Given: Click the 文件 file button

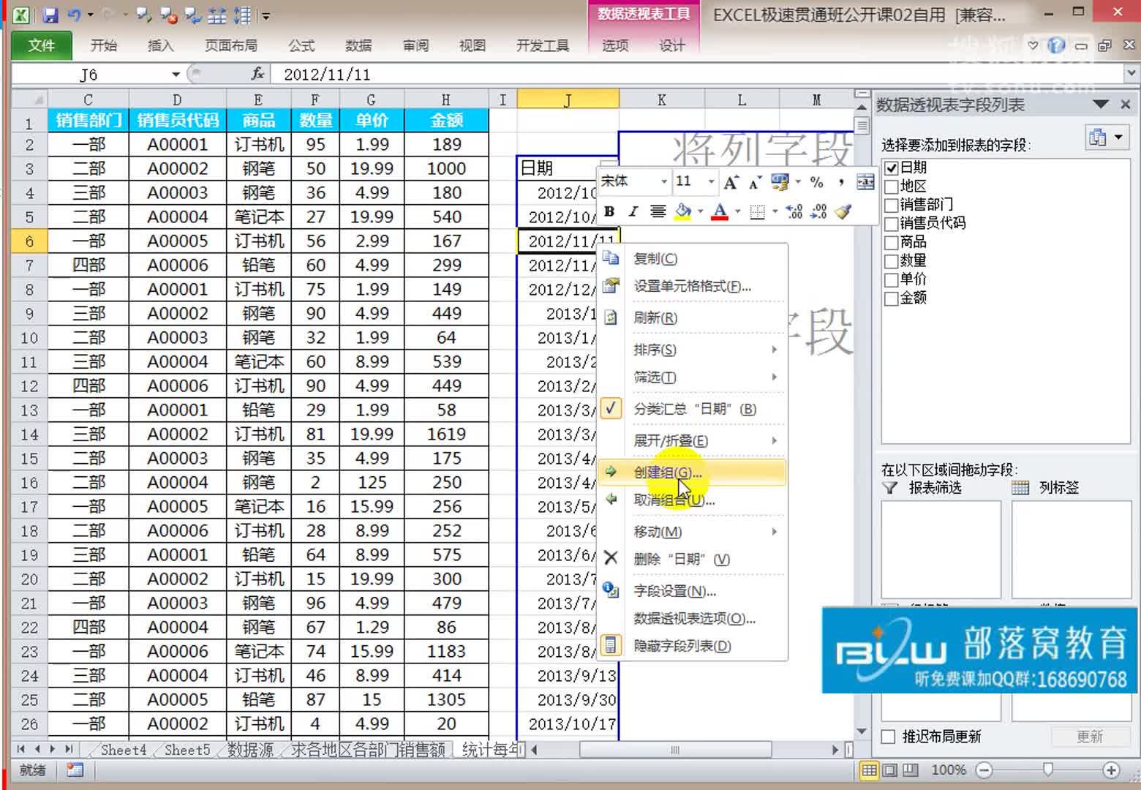Looking at the screenshot, I should coord(42,45).
